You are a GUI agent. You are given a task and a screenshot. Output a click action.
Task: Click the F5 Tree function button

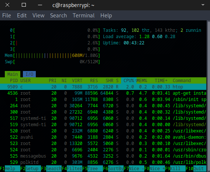[x=93, y=169]
